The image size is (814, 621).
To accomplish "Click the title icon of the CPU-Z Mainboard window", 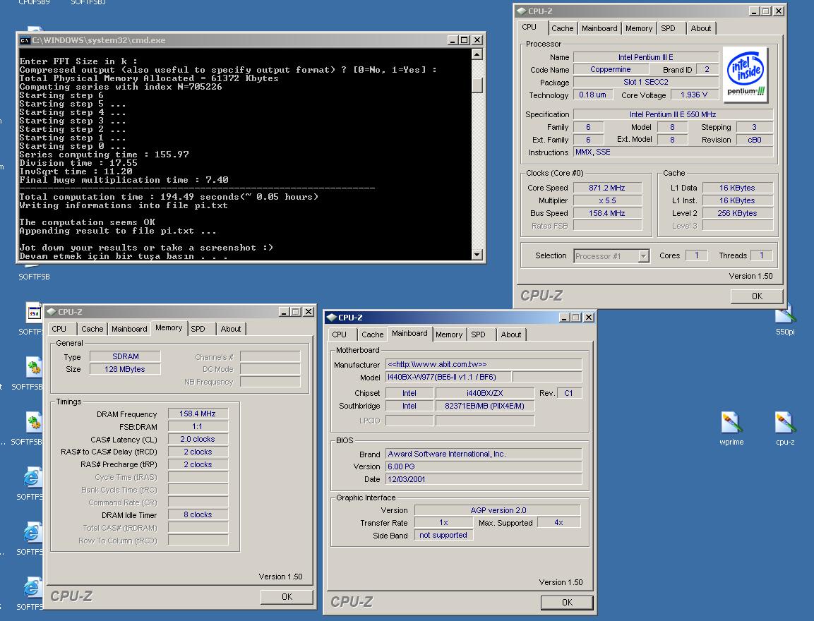I will [331, 318].
